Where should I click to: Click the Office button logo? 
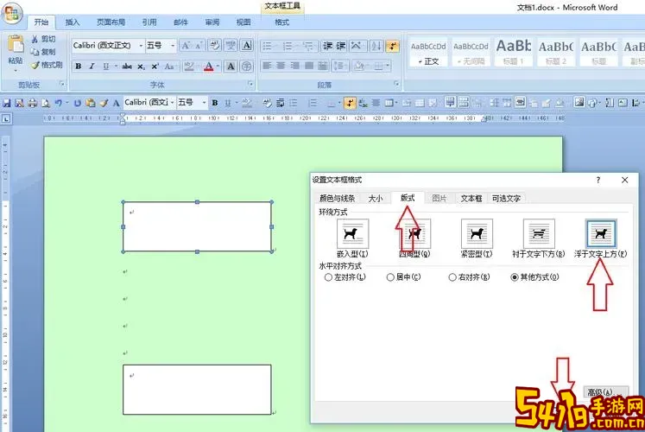tap(11, 12)
